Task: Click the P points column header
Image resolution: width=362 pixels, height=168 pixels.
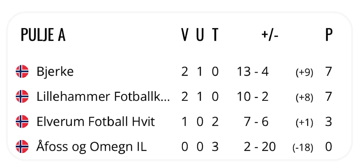Action: coord(329,35)
